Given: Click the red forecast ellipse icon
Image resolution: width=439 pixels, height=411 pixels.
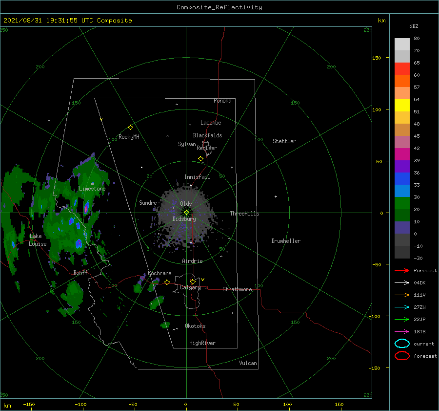Looking at the screenshot, I should pos(402,356).
